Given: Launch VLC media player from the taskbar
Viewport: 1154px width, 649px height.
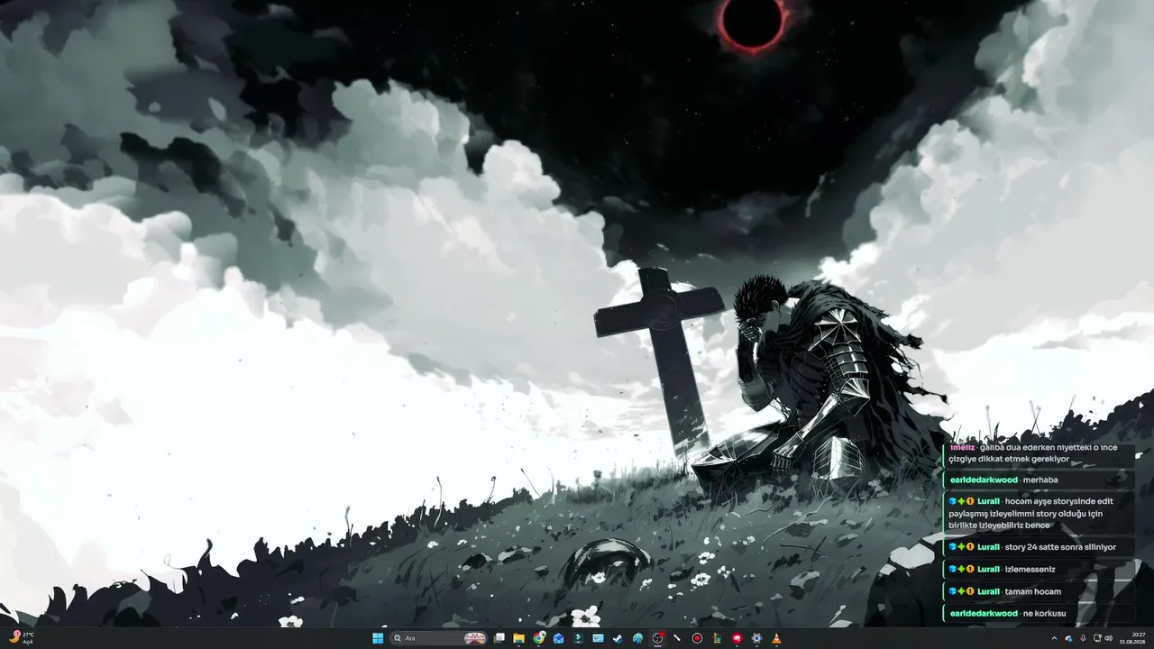Looking at the screenshot, I should [x=776, y=638].
